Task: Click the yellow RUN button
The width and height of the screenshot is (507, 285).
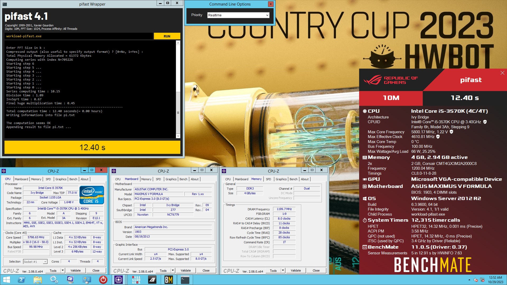Action: click(x=167, y=36)
